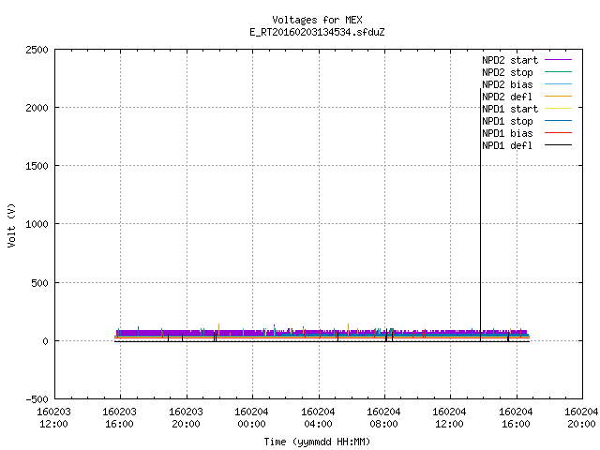Select the 'NPD2 stop' legend label

(x=507, y=72)
